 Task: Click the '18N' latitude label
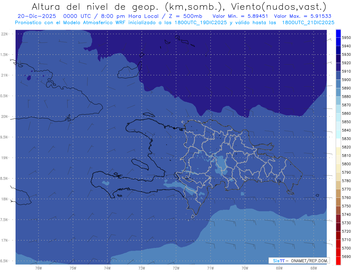click(x=5, y=199)
